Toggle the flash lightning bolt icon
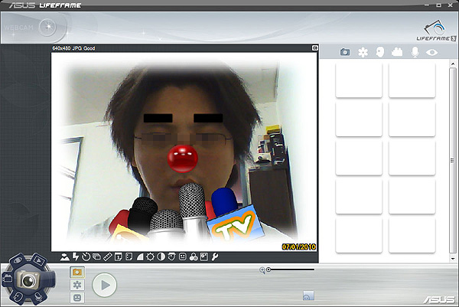The width and height of the screenshot is (459, 307). (76, 257)
